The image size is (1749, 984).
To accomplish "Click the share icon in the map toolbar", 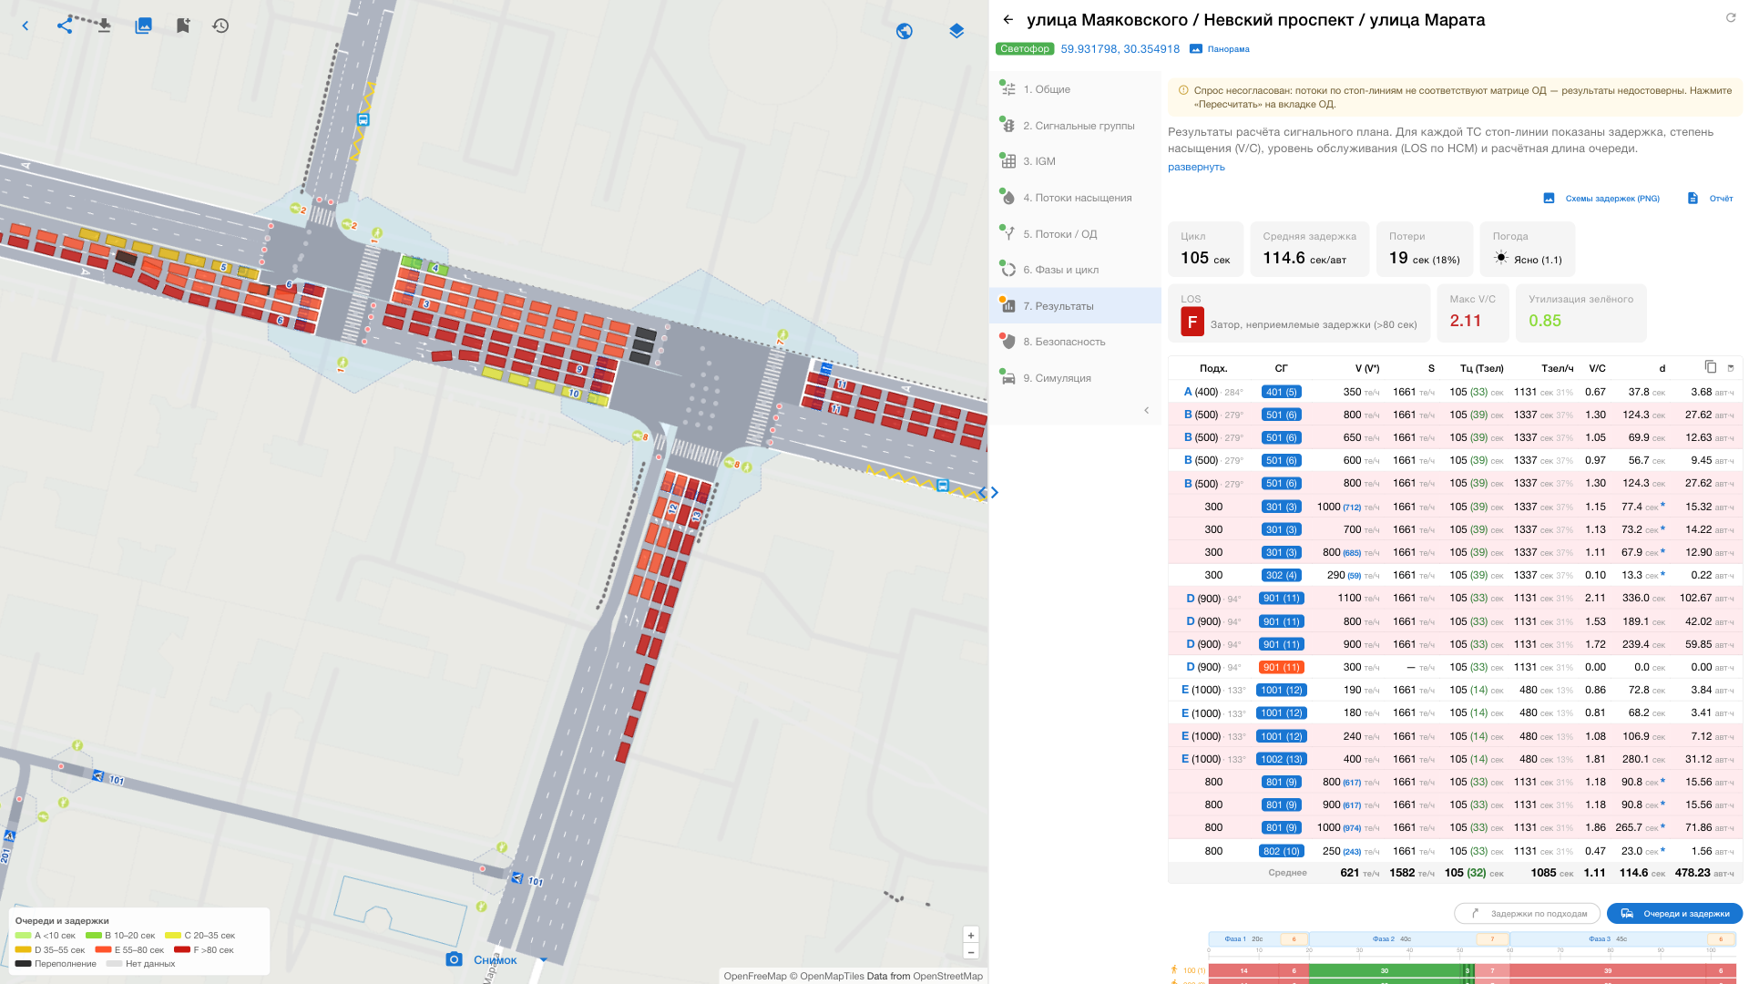I will 65,26.
